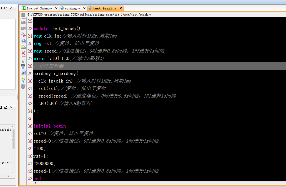Click the '.rst(rst),' port connection line

[x=69, y=88]
